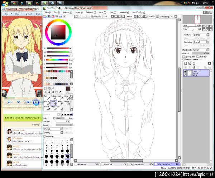Zoom out with navigator minus button
The image size is (215, 178).
pos(204,26)
